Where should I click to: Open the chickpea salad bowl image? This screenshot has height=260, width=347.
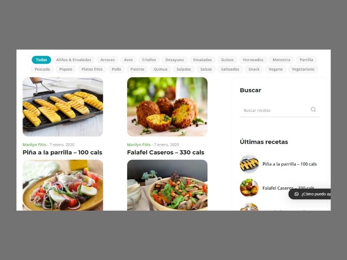[167, 185]
